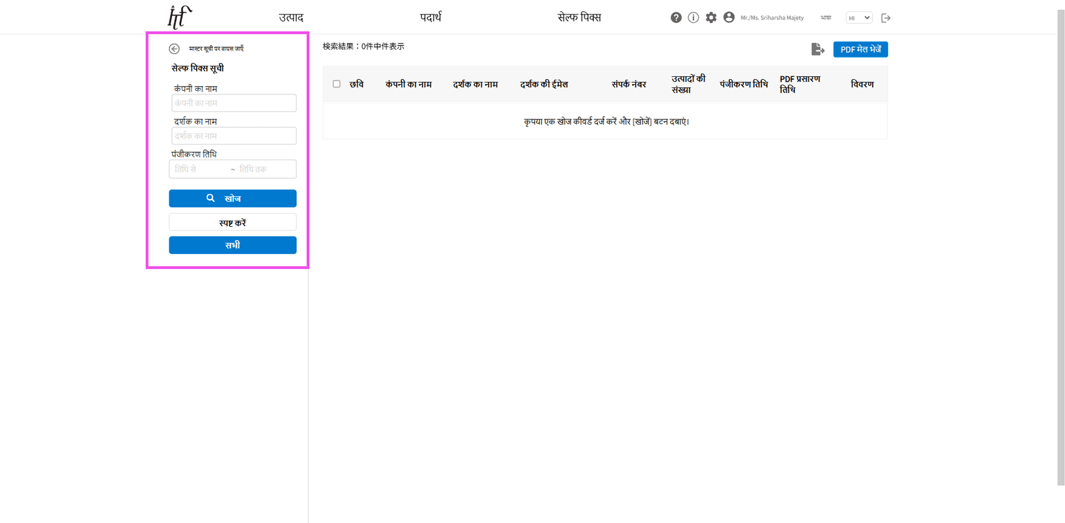This screenshot has width=1065, height=523.
Task: Click the पंजीकरण तिथि column header
Action: coord(744,84)
